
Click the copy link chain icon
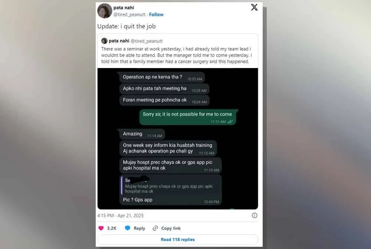click(x=155, y=228)
